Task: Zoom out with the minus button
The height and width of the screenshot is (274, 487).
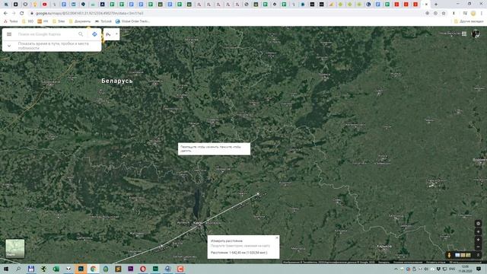Action: pyautogui.click(x=479, y=247)
